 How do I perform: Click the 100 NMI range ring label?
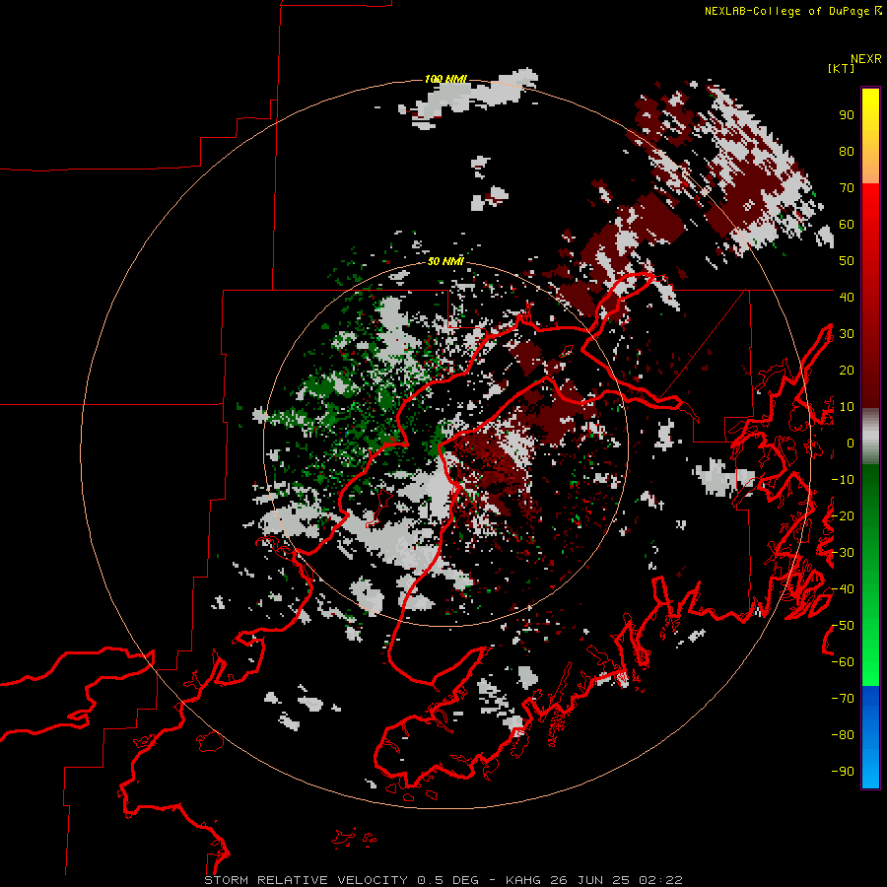(445, 79)
